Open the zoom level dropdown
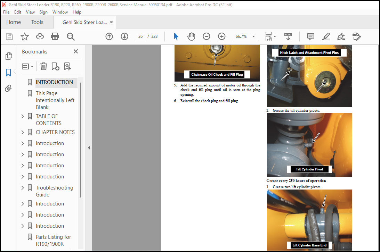 coord(254,36)
